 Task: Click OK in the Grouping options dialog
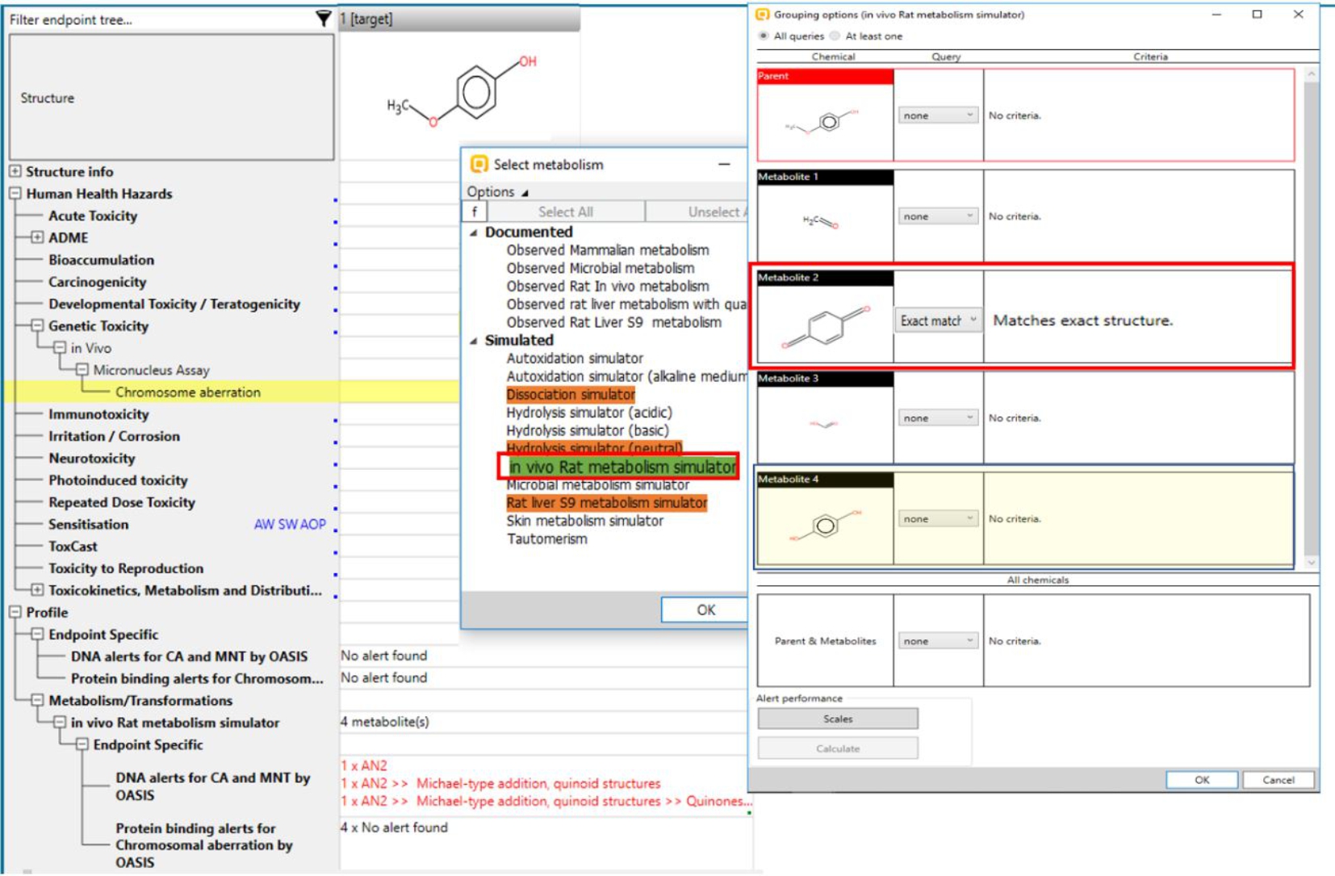pos(1202,780)
